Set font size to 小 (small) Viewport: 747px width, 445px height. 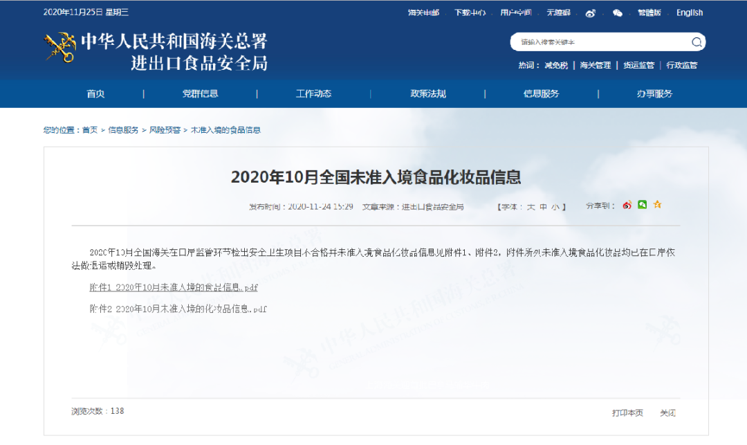pyautogui.click(x=555, y=206)
